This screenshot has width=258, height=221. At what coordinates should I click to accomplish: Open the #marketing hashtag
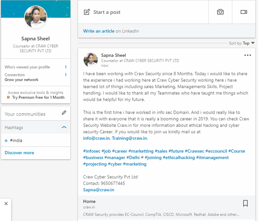point(135,164)
